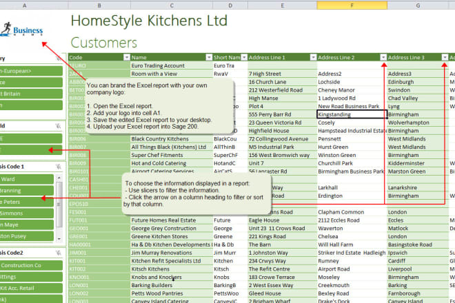Screen dimensions: 455x303
Task: Select the Basingstoke Road cell
Action: coord(418,244)
